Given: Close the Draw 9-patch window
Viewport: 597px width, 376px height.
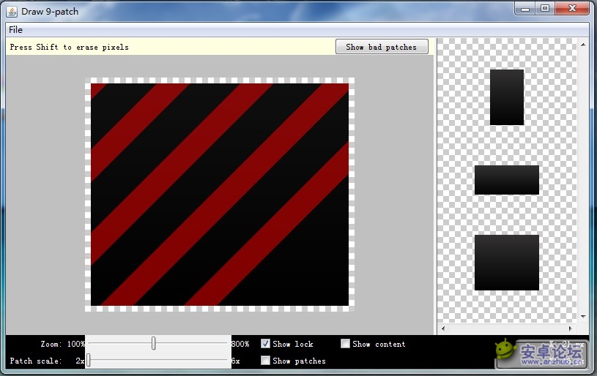Looking at the screenshot, I should click(x=571, y=8).
